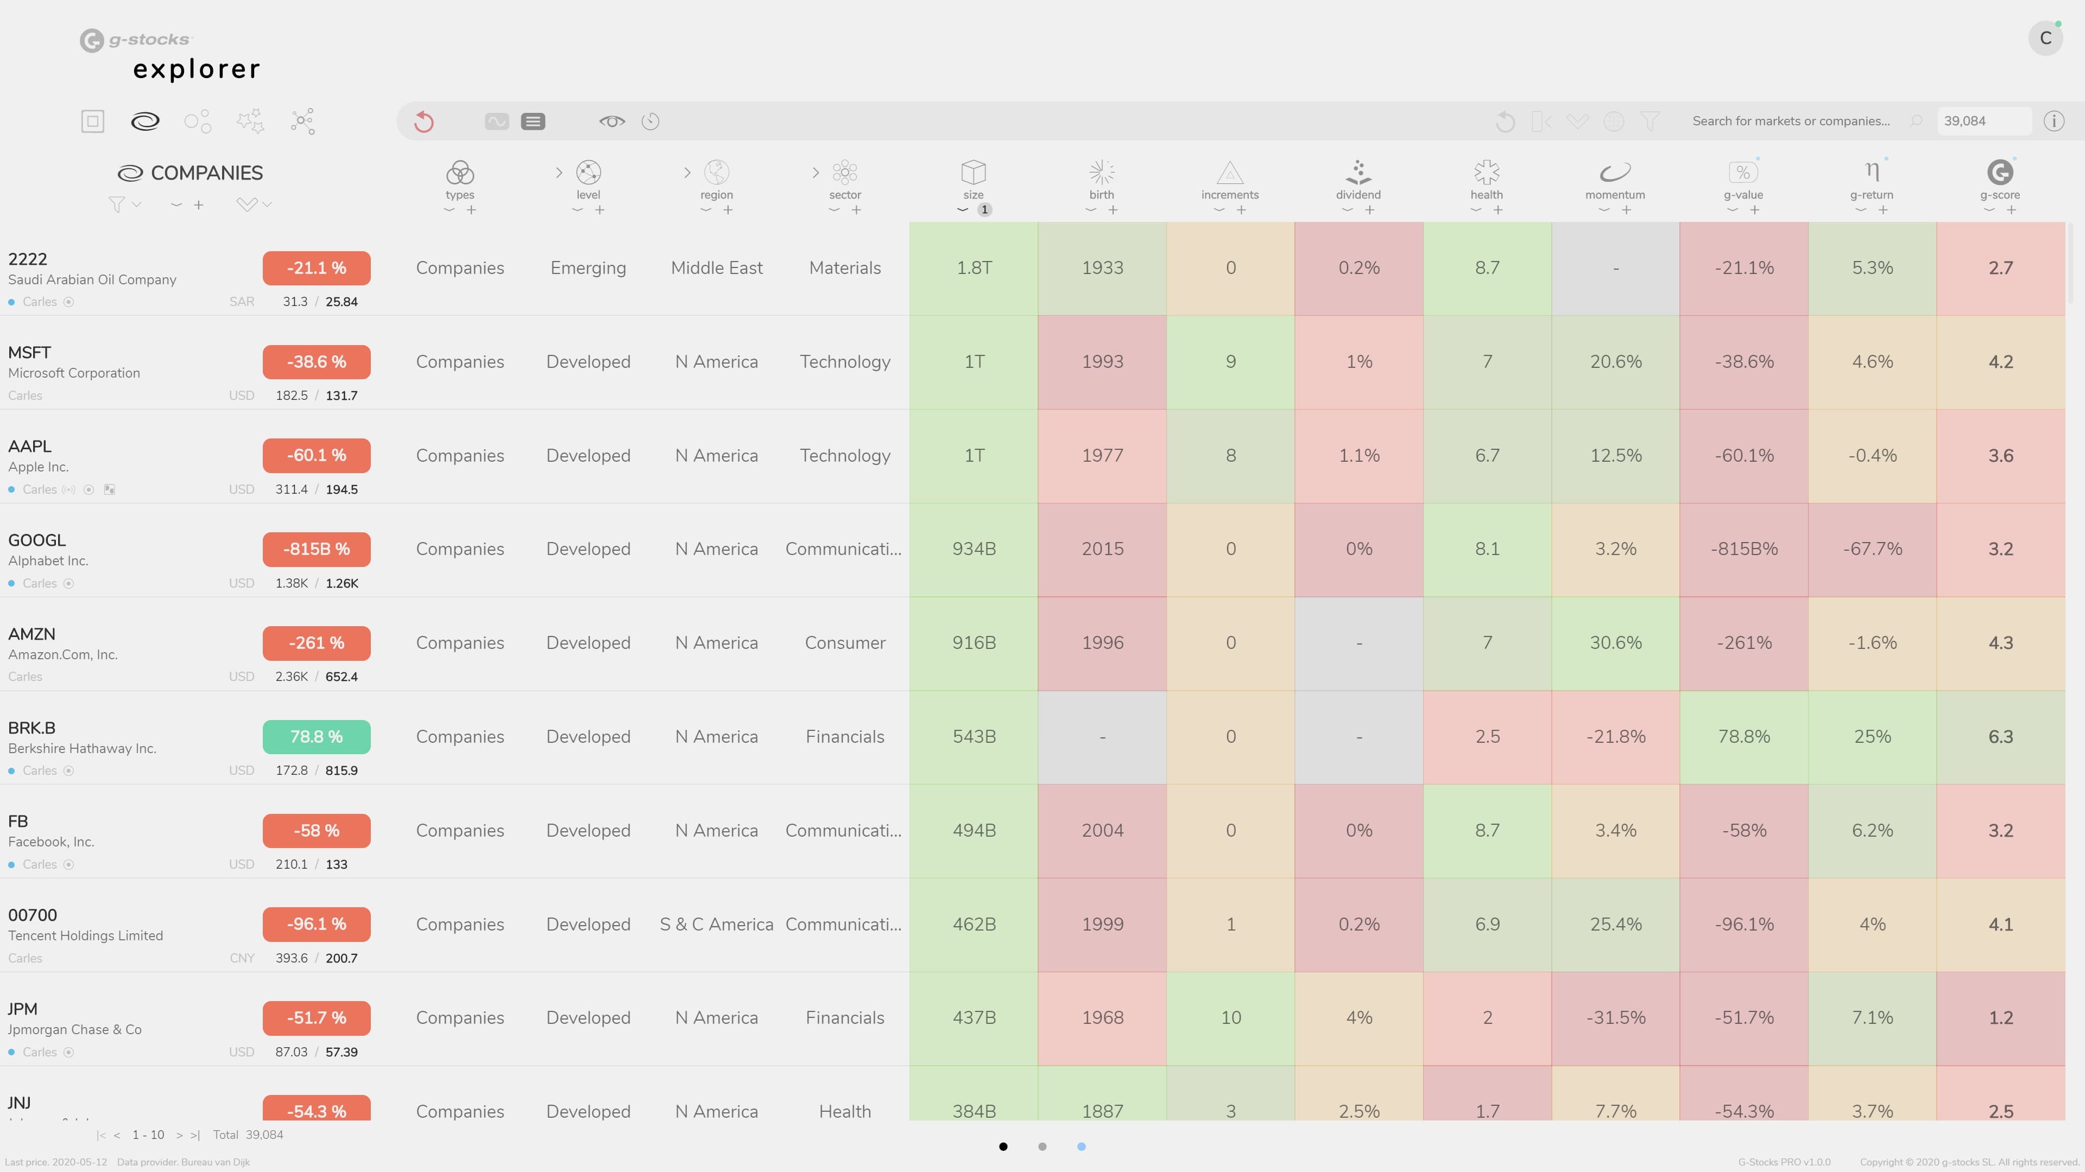
Task: Select the third blue page dot
Action: [1082, 1146]
